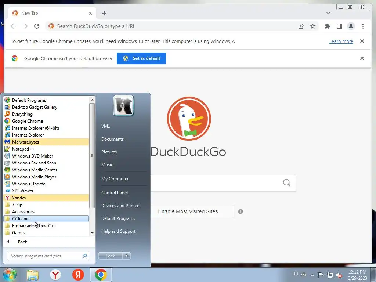Follow the Learn more link
This screenshot has height=282, width=376.
point(341,41)
